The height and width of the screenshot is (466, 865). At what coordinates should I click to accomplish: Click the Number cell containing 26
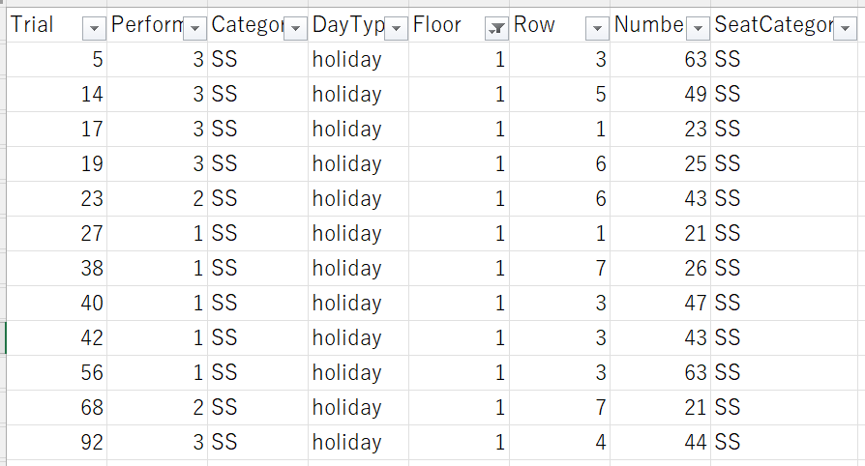click(x=660, y=269)
